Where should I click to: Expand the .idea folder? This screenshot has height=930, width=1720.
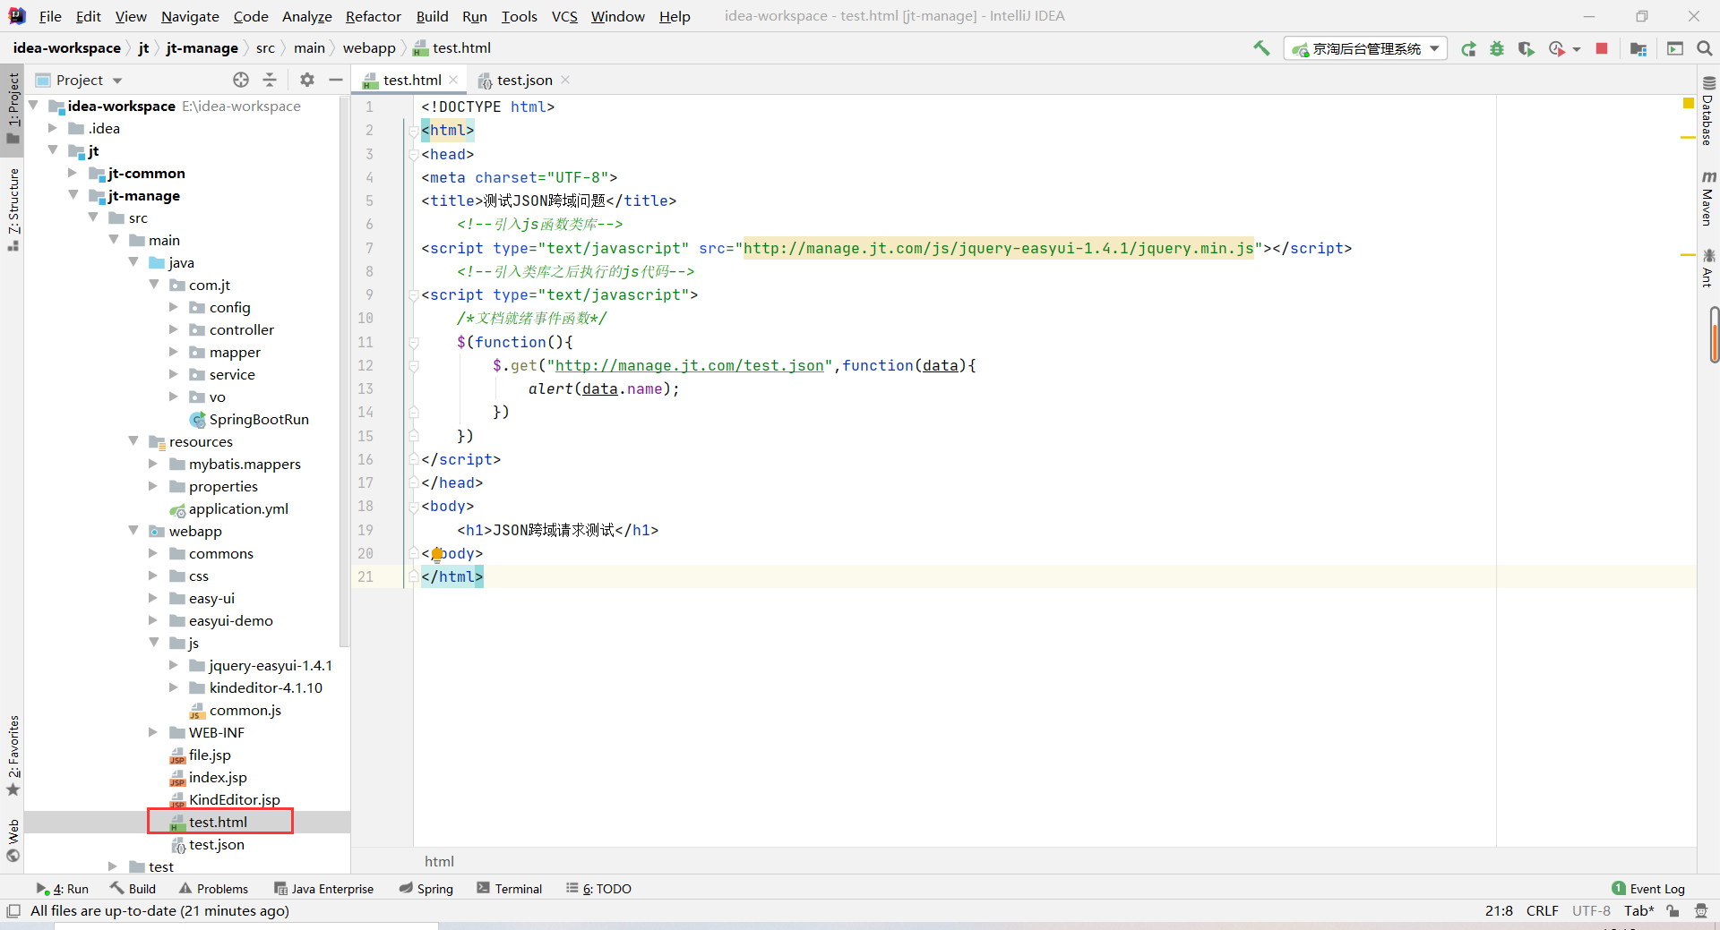click(53, 128)
